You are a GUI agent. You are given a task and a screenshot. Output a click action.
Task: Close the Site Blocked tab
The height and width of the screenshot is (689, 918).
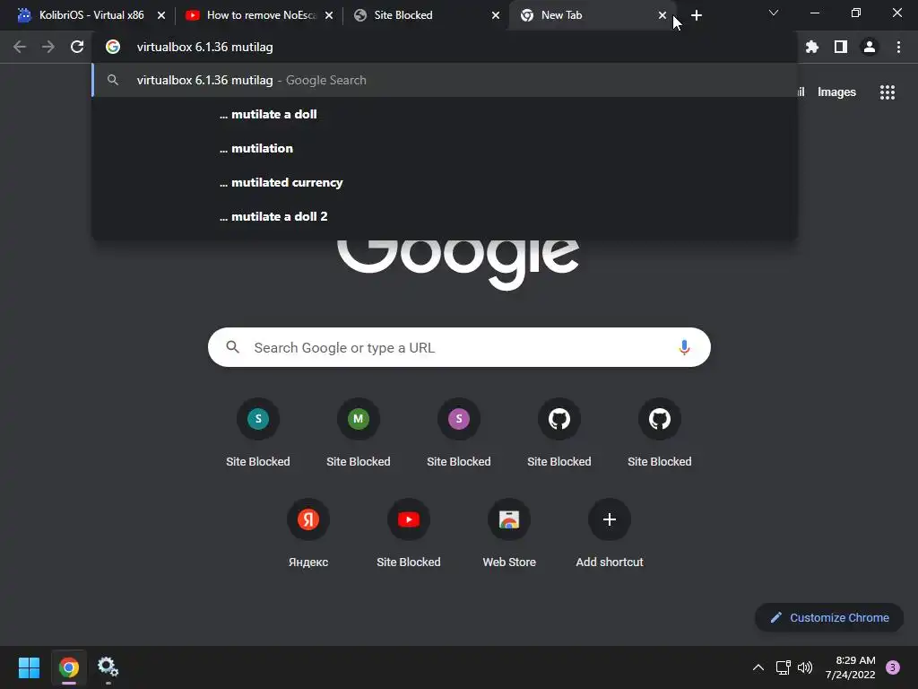[x=496, y=15]
